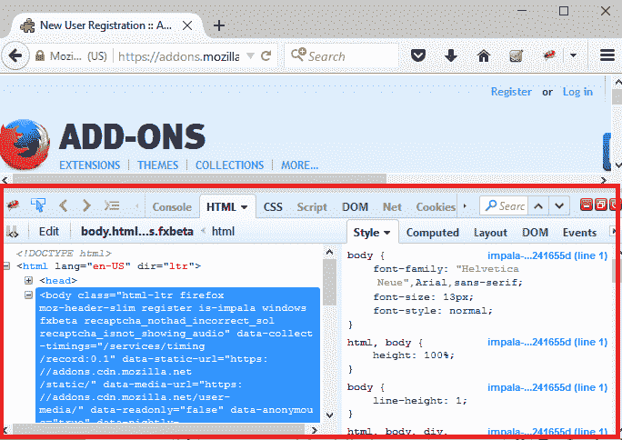Go to the Home page icon

click(x=483, y=55)
